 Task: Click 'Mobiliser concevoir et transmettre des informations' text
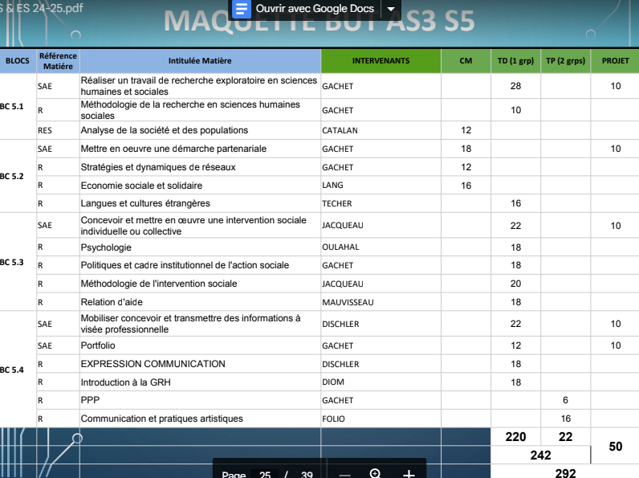[x=190, y=324]
